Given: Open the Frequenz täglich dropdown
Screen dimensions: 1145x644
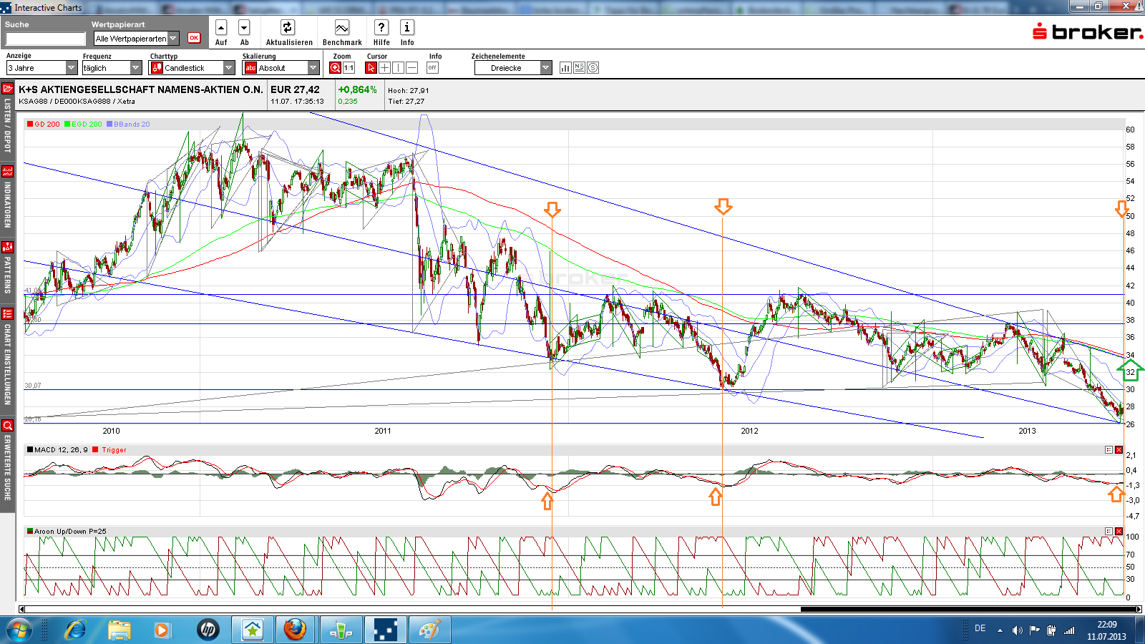Looking at the screenshot, I should 112,68.
